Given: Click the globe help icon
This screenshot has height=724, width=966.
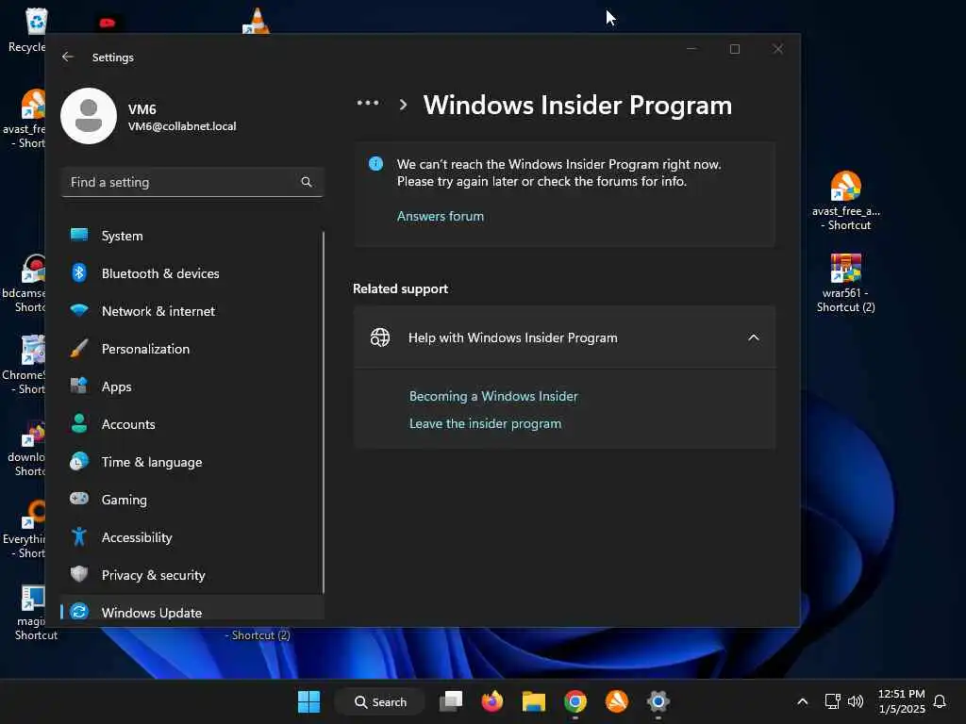Looking at the screenshot, I should pos(380,337).
